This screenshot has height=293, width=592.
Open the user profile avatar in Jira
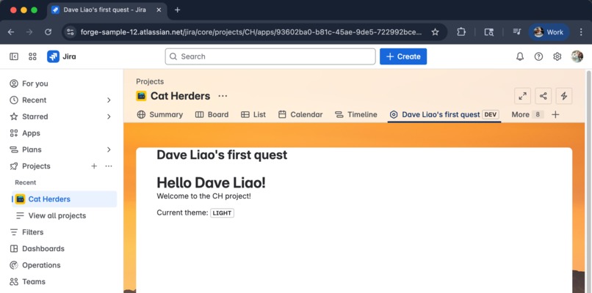(577, 56)
